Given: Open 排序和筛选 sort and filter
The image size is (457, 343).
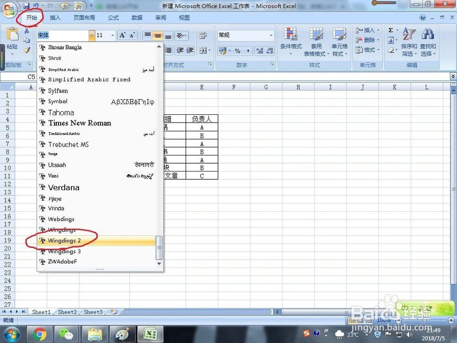Looking at the screenshot, I should click(409, 42).
